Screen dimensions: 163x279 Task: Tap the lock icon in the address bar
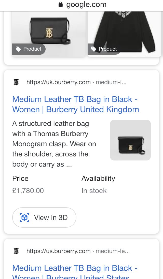60,5
